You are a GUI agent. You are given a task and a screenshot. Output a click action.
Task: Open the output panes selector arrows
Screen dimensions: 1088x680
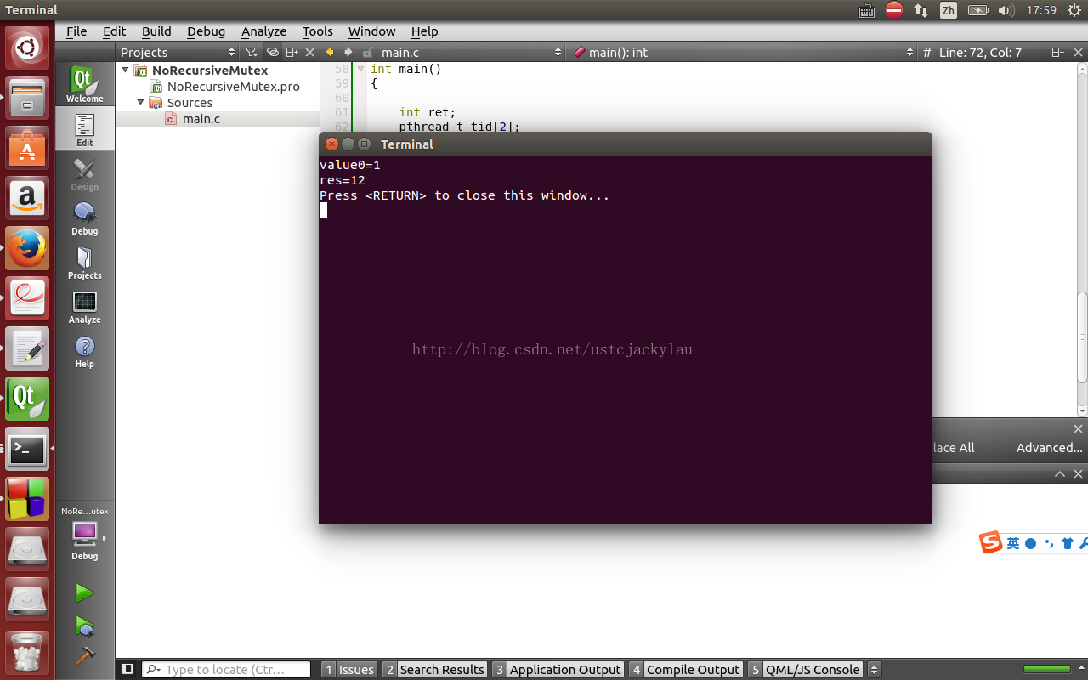pos(875,670)
